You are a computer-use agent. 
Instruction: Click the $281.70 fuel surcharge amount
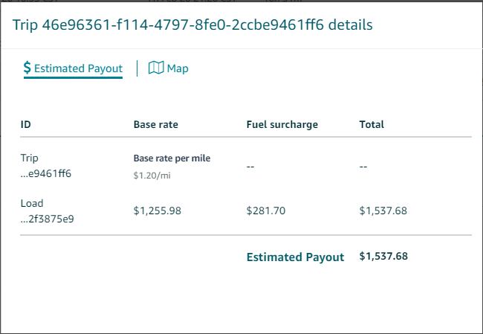tap(266, 211)
